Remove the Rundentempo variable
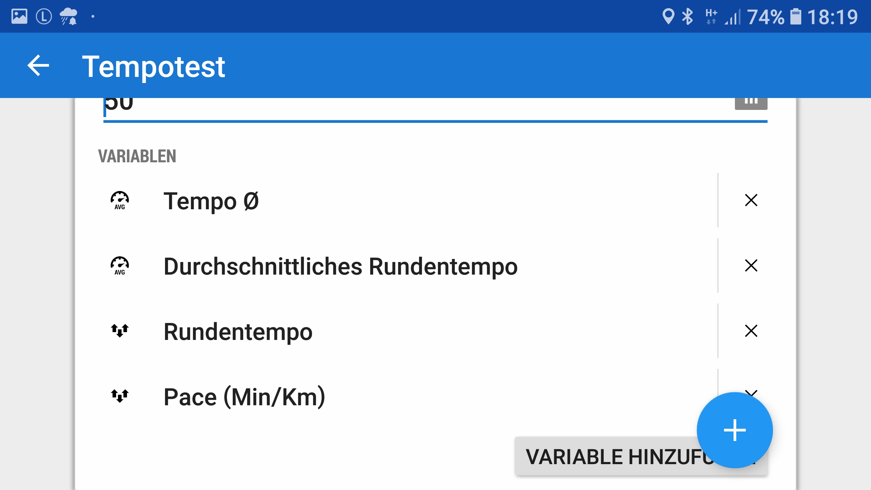Screen dimensions: 871x490 751,331
